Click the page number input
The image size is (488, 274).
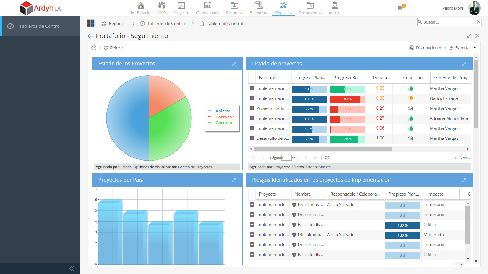[x=286, y=158]
